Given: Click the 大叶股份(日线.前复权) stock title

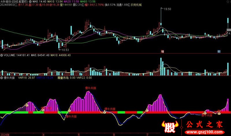Looking at the screenshot, I should pos(14,2).
